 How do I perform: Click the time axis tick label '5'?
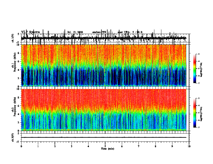pyautogui.click(x=105, y=146)
